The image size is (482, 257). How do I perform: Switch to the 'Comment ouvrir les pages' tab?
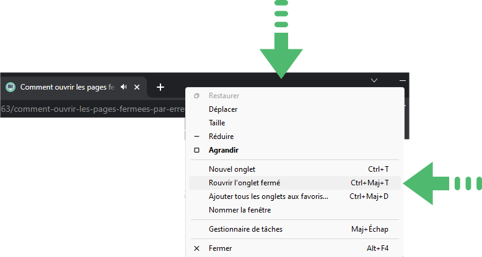(x=68, y=87)
